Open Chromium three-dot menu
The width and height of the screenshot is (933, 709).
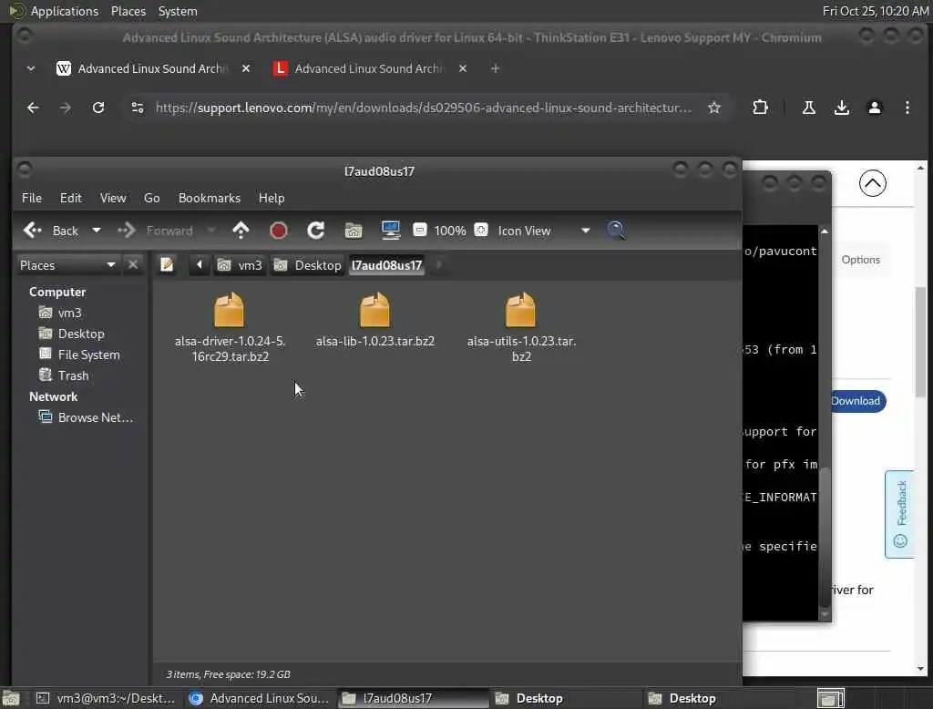click(907, 108)
